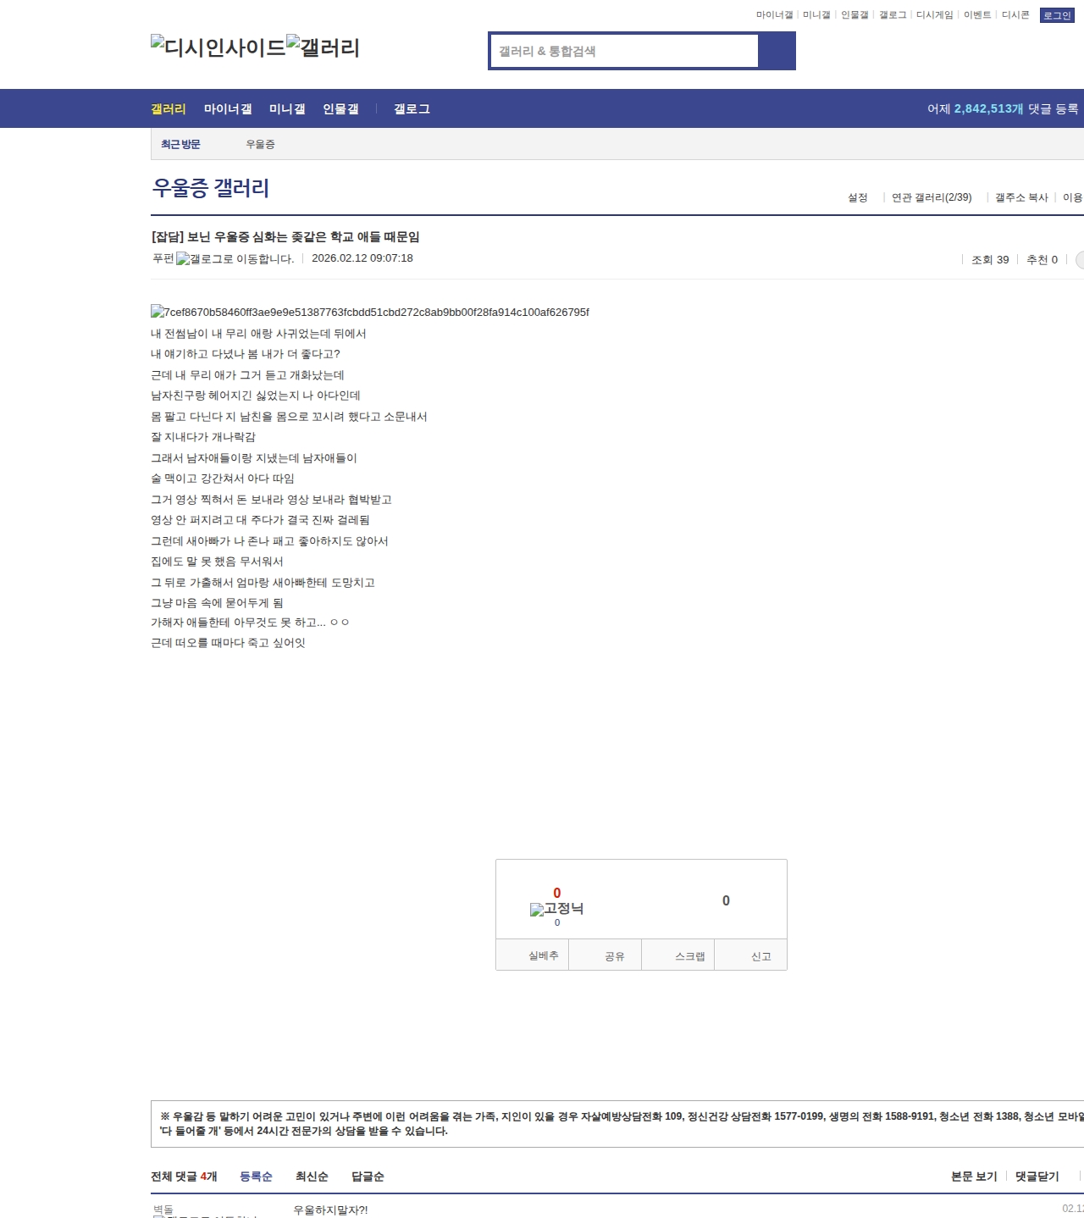Image resolution: width=1084 pixels, height=1218 pixels.
Task: Open 마이너갤 in the top utility links
Action: tap(774, 15)
